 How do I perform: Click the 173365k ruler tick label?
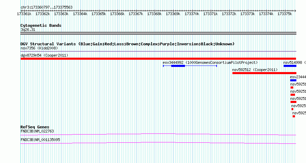(x=99, y=14)
